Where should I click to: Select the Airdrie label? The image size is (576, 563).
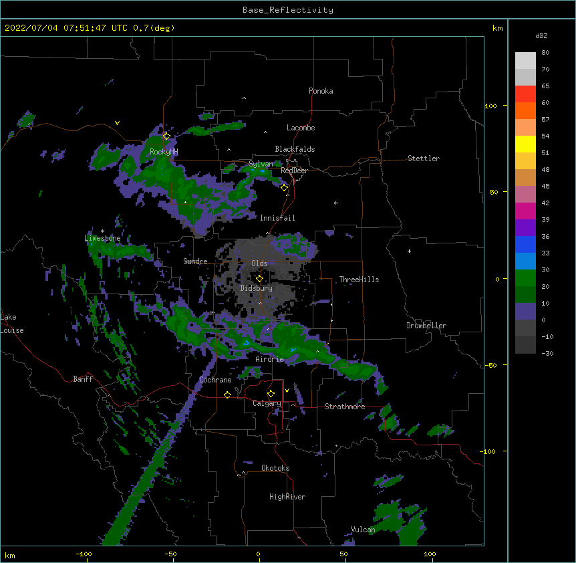click(270, 359)
